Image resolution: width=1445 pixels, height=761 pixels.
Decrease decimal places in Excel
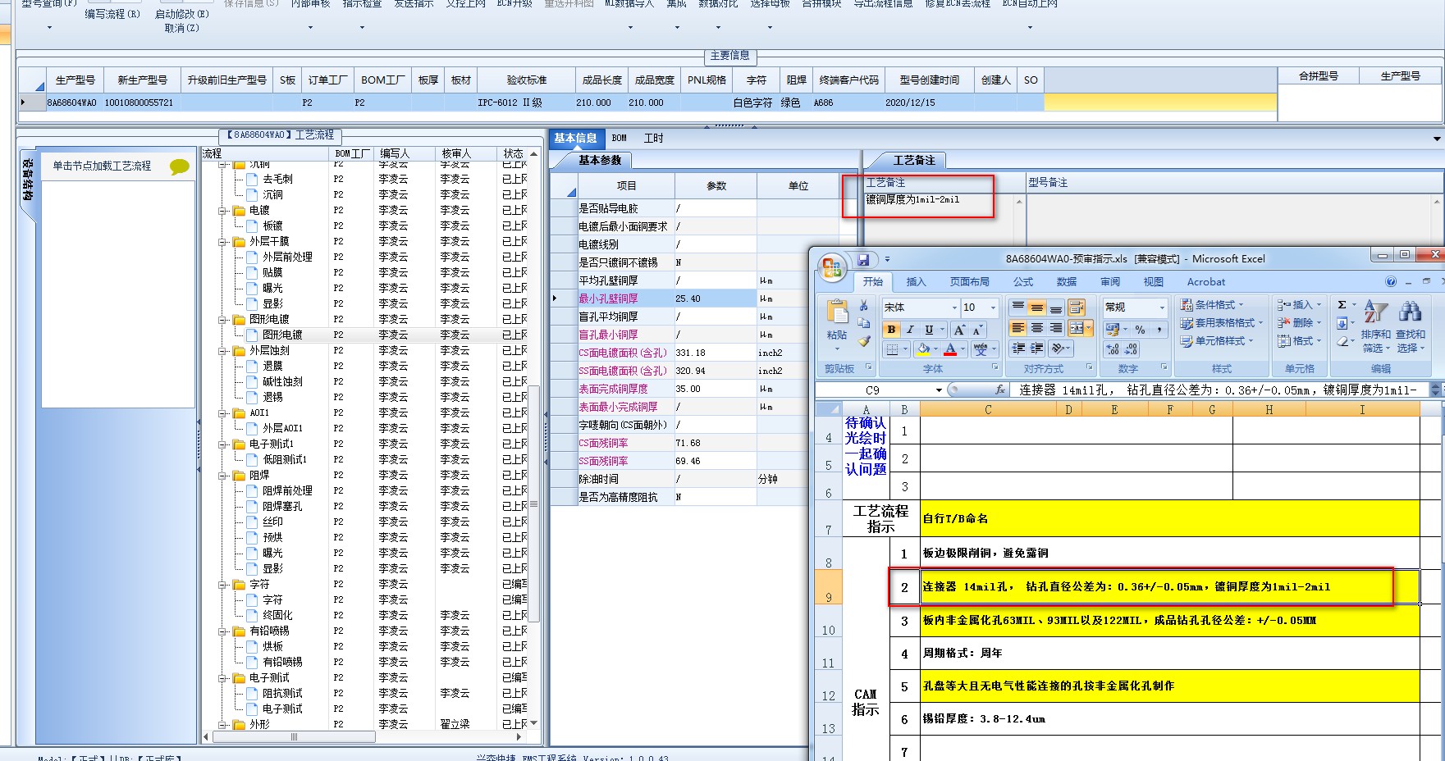tap(1132, 349)
